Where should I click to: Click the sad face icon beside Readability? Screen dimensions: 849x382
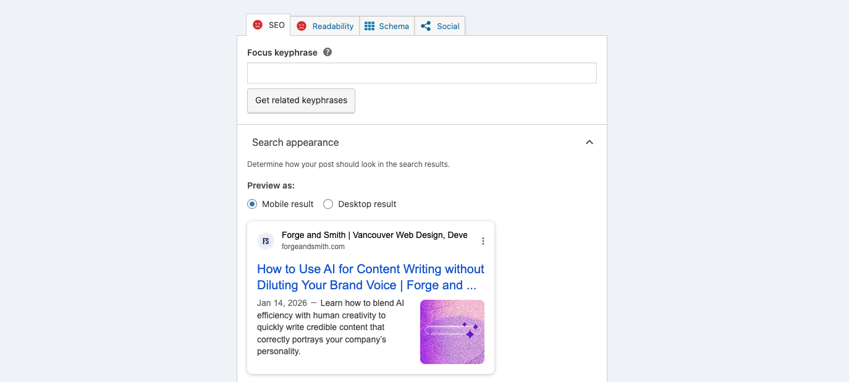[x=302, y=26]
